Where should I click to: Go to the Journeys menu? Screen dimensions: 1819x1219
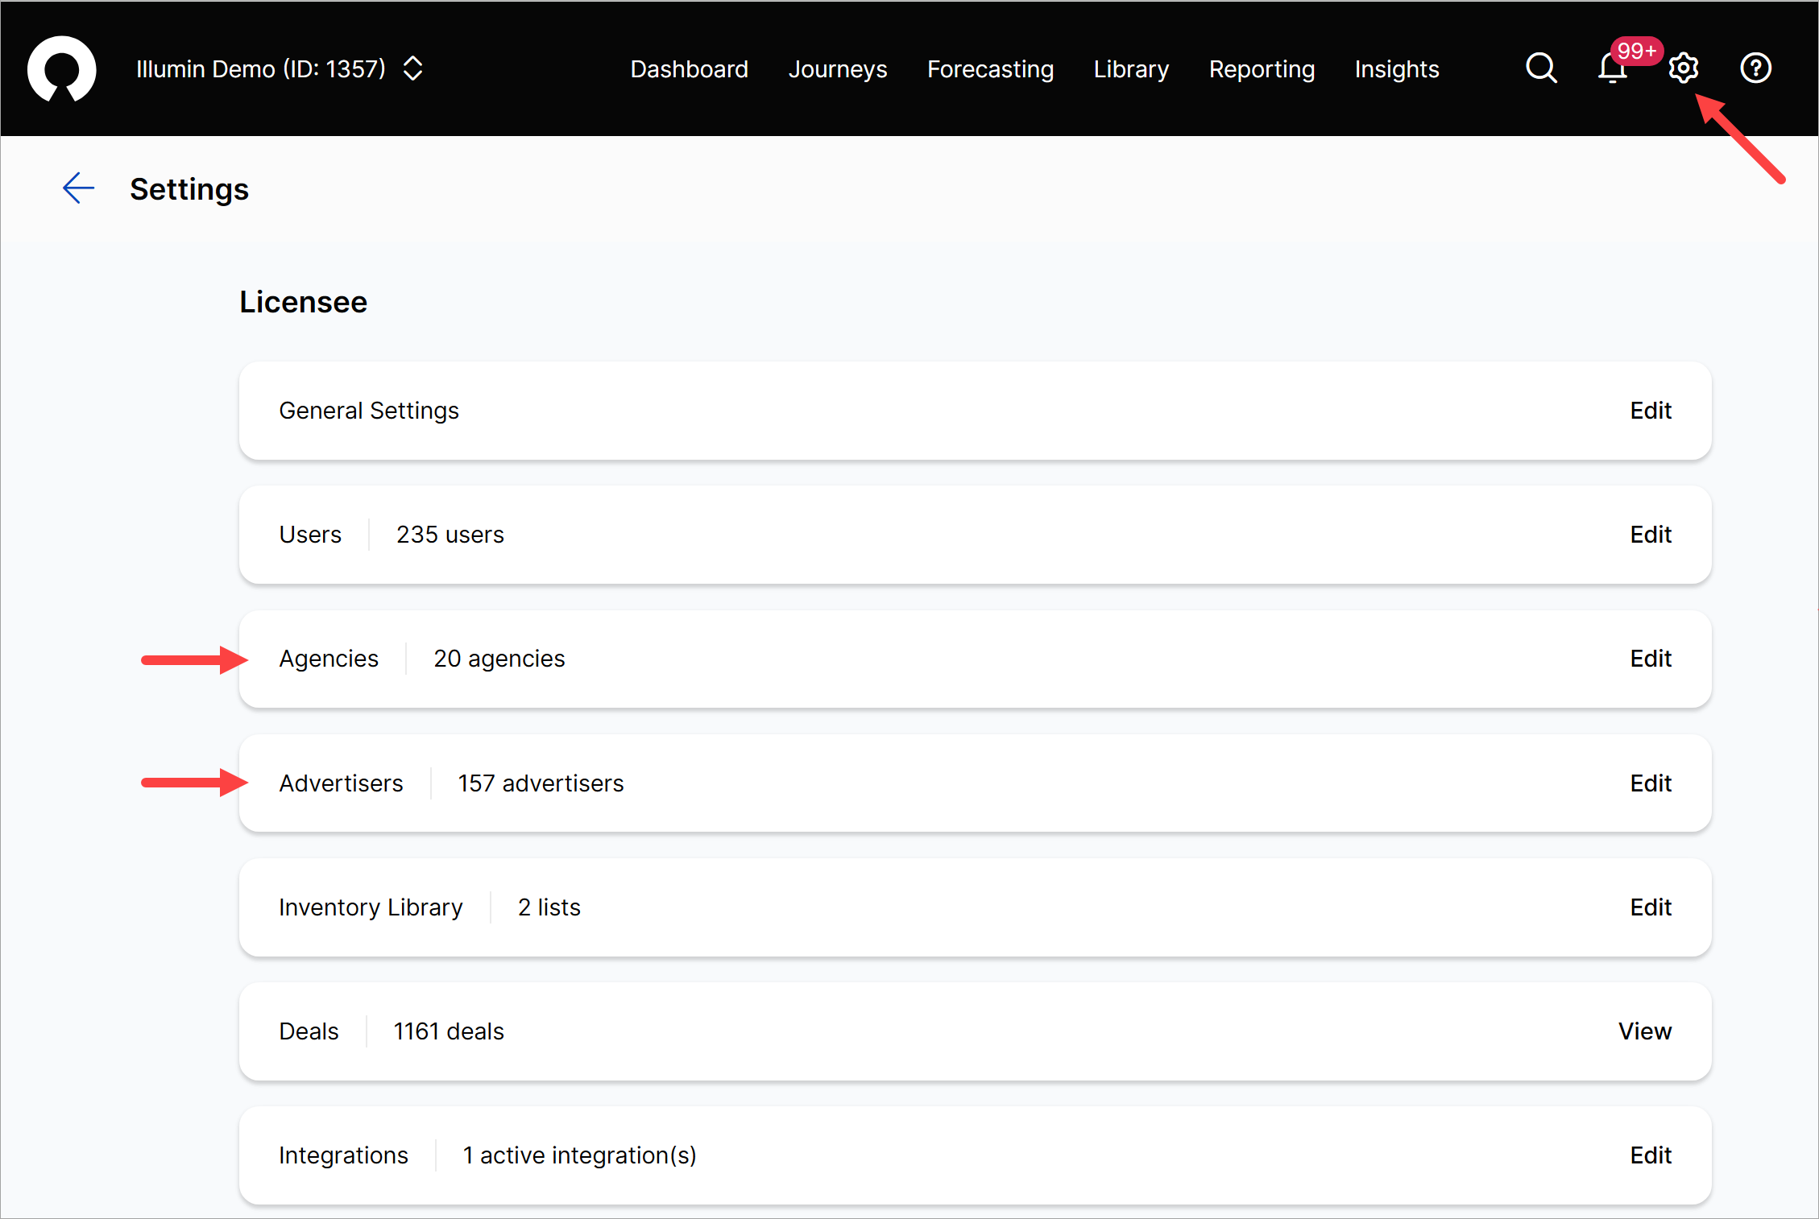pyautogui.click(x=837, y=69)
